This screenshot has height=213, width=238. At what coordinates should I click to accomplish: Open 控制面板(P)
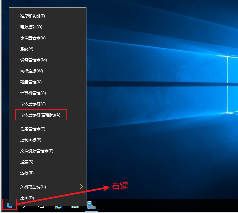tap(47, 140)
